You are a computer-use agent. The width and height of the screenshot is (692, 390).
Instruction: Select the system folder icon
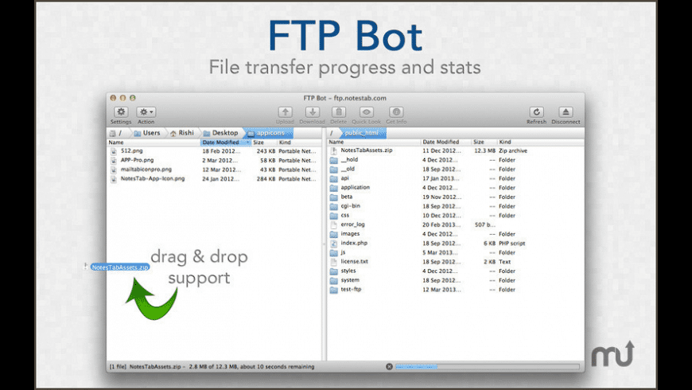(x=333, y=280)
